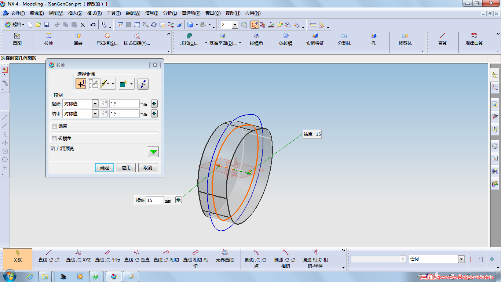This screenshot has width=501, height=282.
Task: Open the 格式 Format menu
Action: point(95,13)
